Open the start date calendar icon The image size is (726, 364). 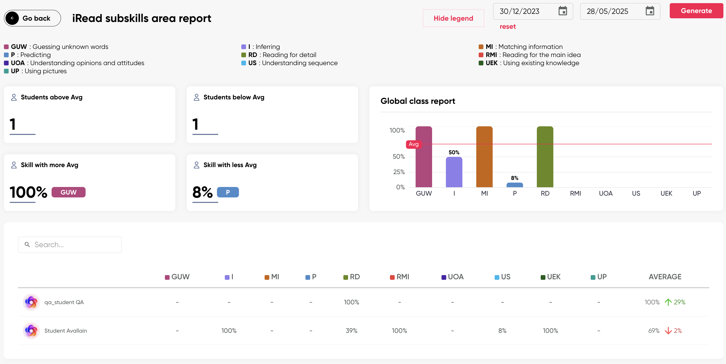click(x=562, y=11)
